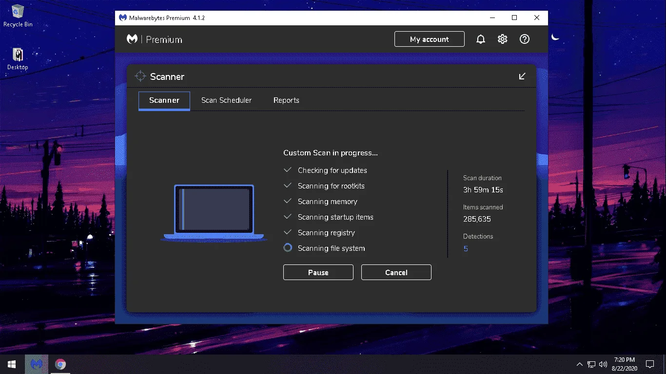This screenshot has width=666, height=374.
Task: Open the Windows Start menu
Action: (x=12, y=364)
